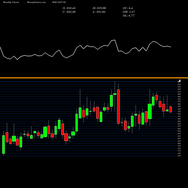Click the "OH: 1.57" reading

click(129, 12)
